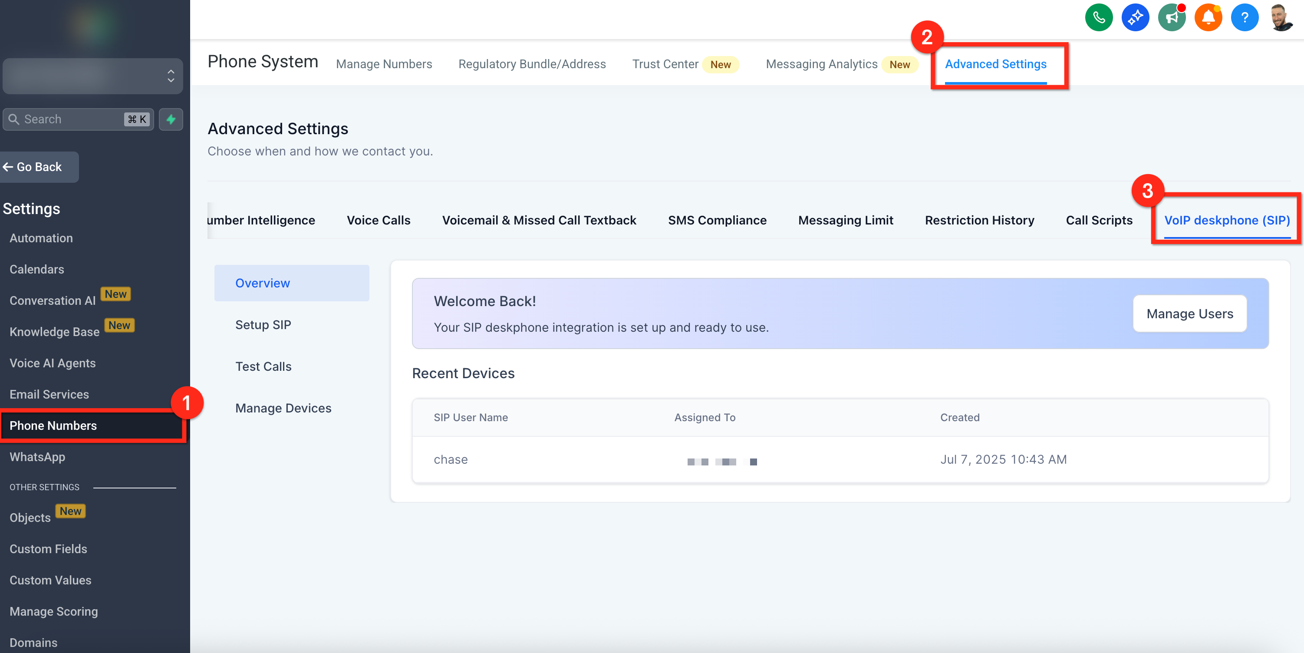The width and height of the screenshot is (1304, 653).
Task: Click the green phone dialer icon
Action: point(1099,18)
